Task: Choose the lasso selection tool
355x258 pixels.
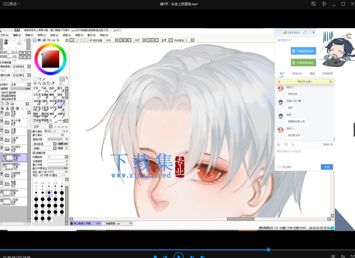Action: tap(40, 79)
